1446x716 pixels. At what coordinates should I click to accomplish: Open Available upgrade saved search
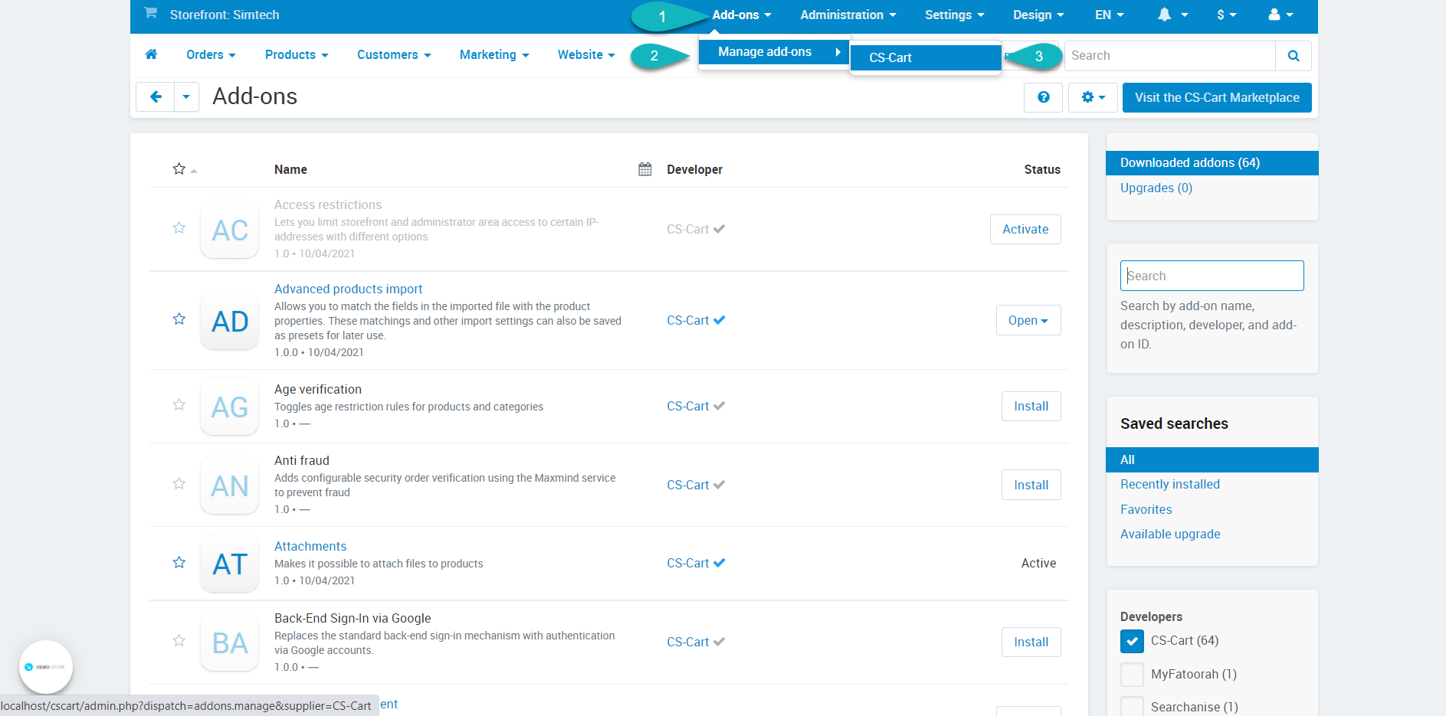click(1170, 534)
